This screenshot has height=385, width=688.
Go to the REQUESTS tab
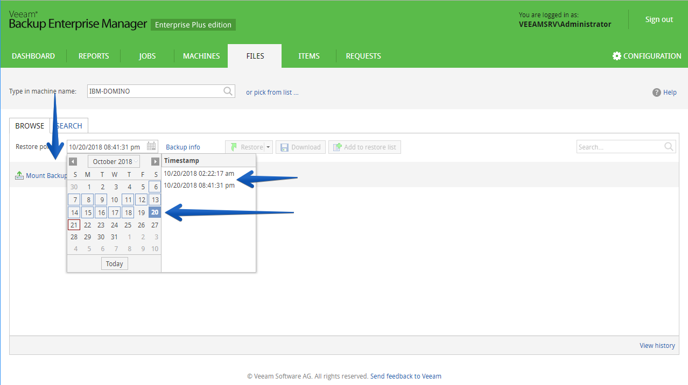click(x=363, y=56)
